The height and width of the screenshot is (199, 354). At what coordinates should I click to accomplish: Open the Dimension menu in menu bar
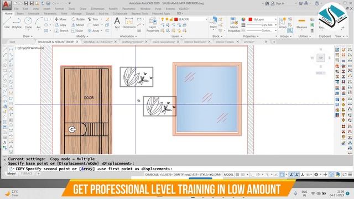click(x=97, y=9)
